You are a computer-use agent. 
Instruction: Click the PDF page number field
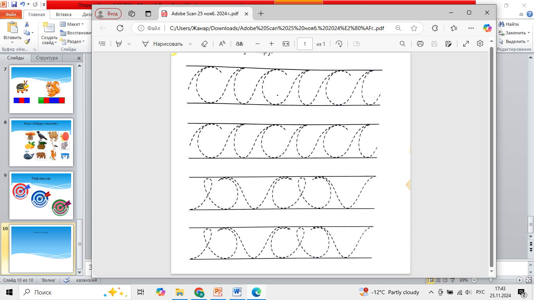click(305, 44)
